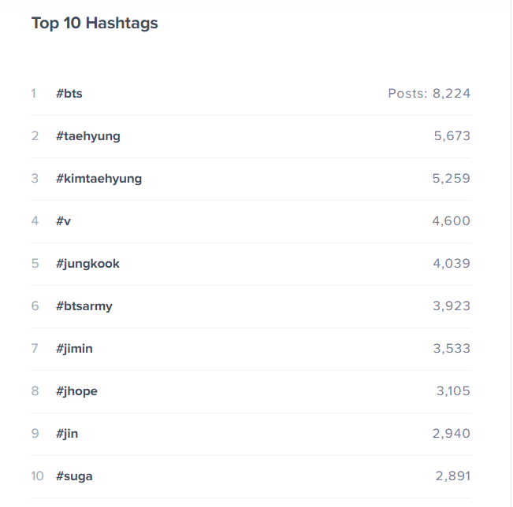Click the 3,533 post count
The width and height of the screenshot is (513, 507).
tap(452, 349)
